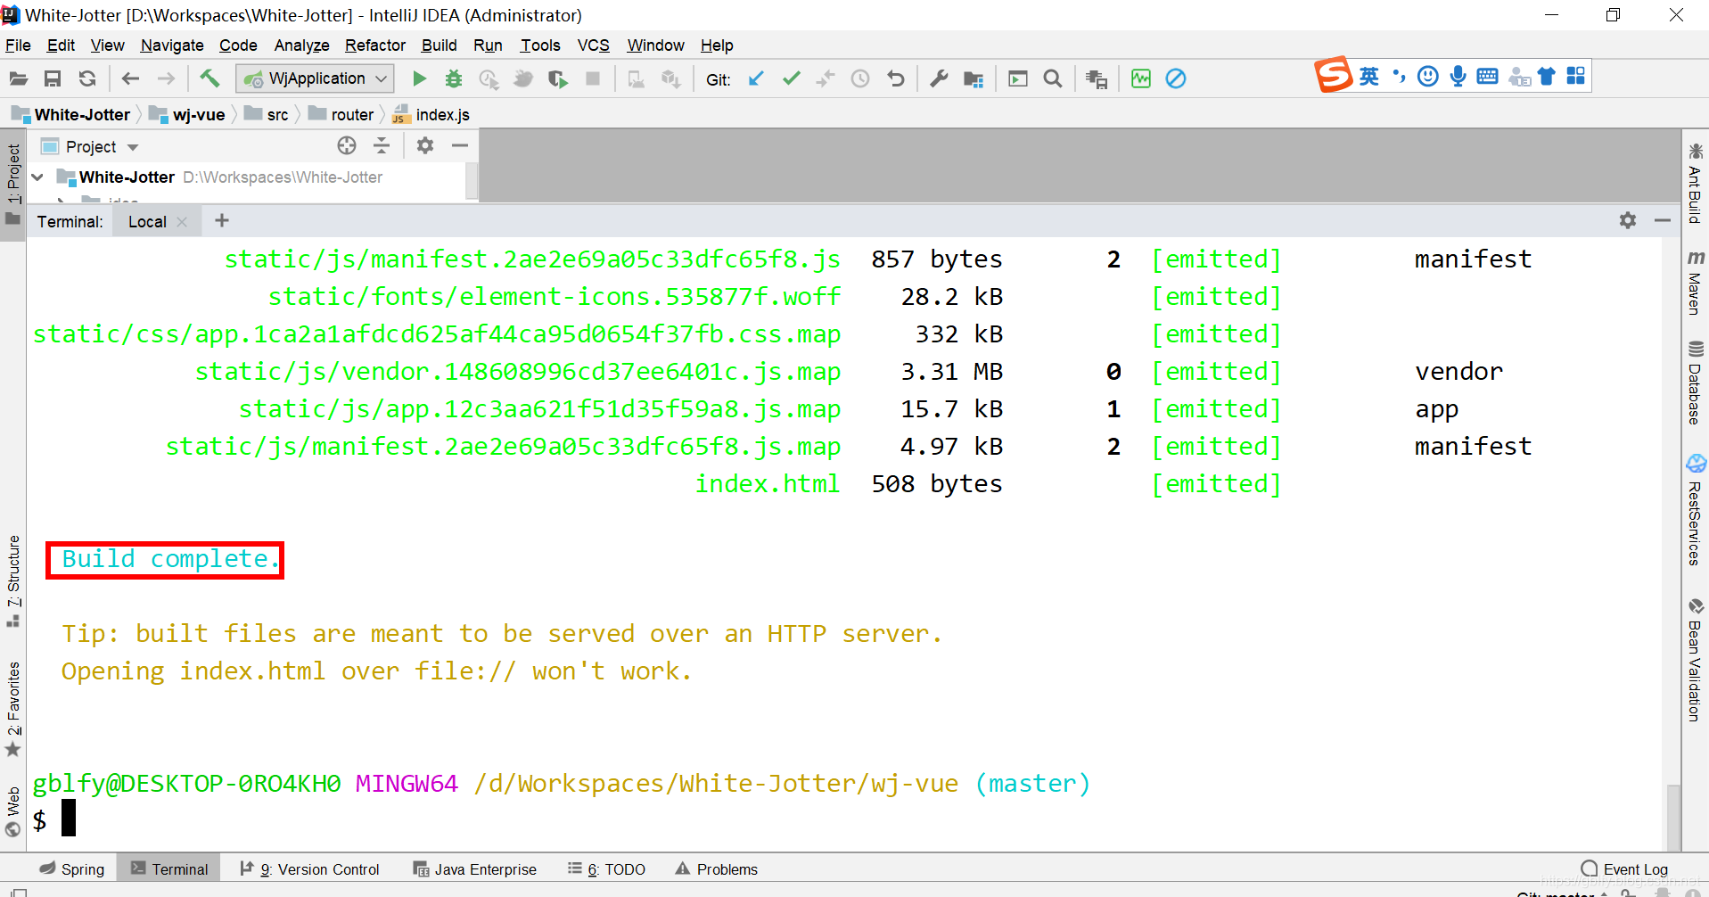Update project via Git blue arrow icon

click(756, 78)
